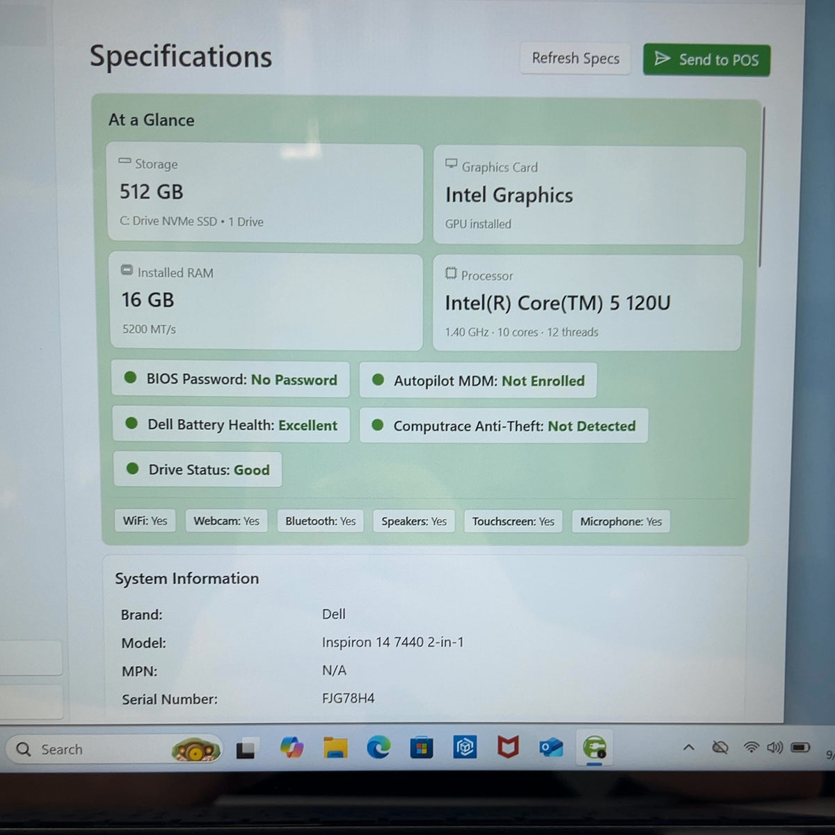Viewport: 835px width, 835px height.
Task: Open Microsoft Store from the taskbar
Action: pyautogui.click(x=422, y=749)
